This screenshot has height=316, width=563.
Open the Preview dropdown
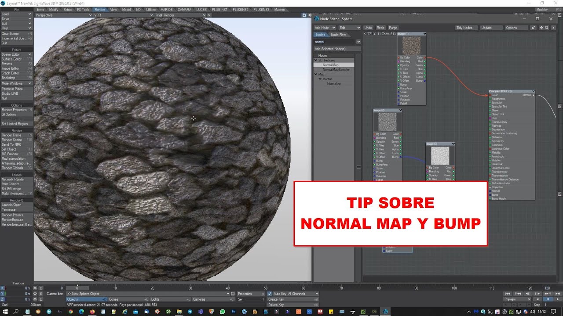[x=517, y=299]
